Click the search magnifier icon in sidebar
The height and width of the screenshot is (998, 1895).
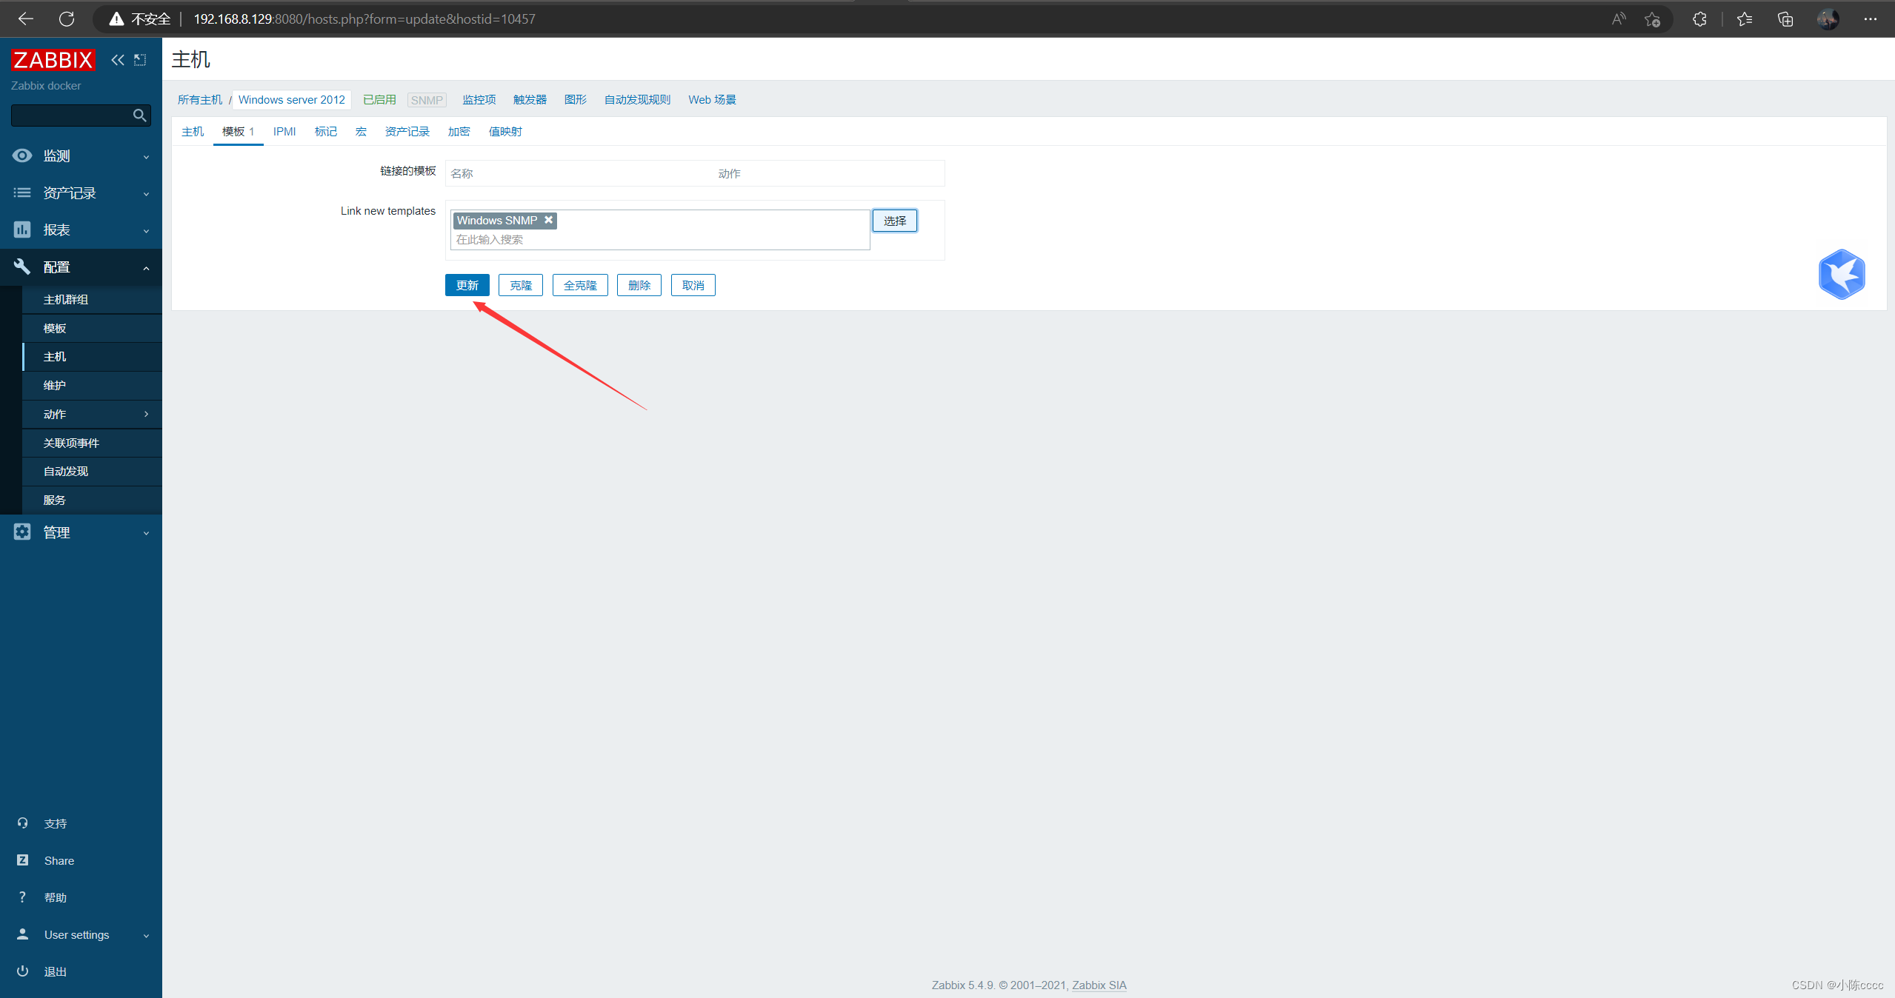pyautogui.click(x=139, y=115)
